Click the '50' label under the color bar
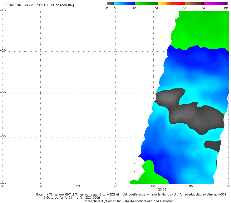The width and height of the screenshot is (231, 203). [184, 8]
